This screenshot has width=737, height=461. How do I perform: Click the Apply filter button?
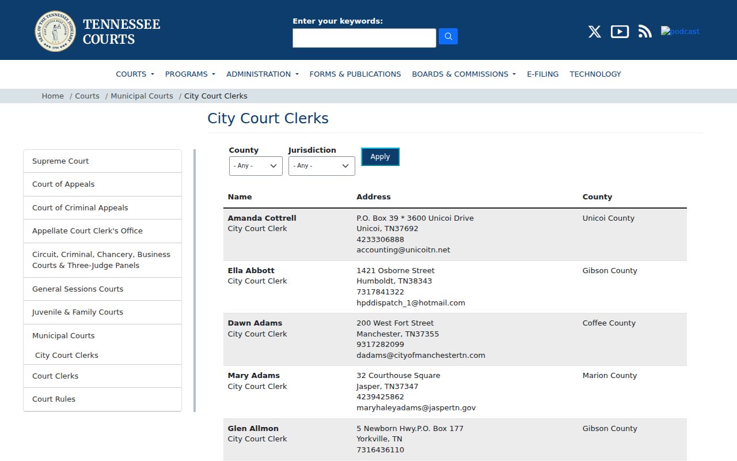[x=380, y=157]
